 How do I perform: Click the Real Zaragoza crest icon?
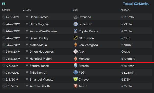coord(75,45)
